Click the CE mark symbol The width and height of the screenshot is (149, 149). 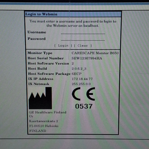click(84, 94)
